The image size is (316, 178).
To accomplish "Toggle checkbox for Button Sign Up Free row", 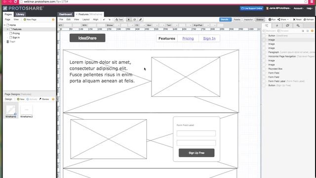I will [264, 86].
